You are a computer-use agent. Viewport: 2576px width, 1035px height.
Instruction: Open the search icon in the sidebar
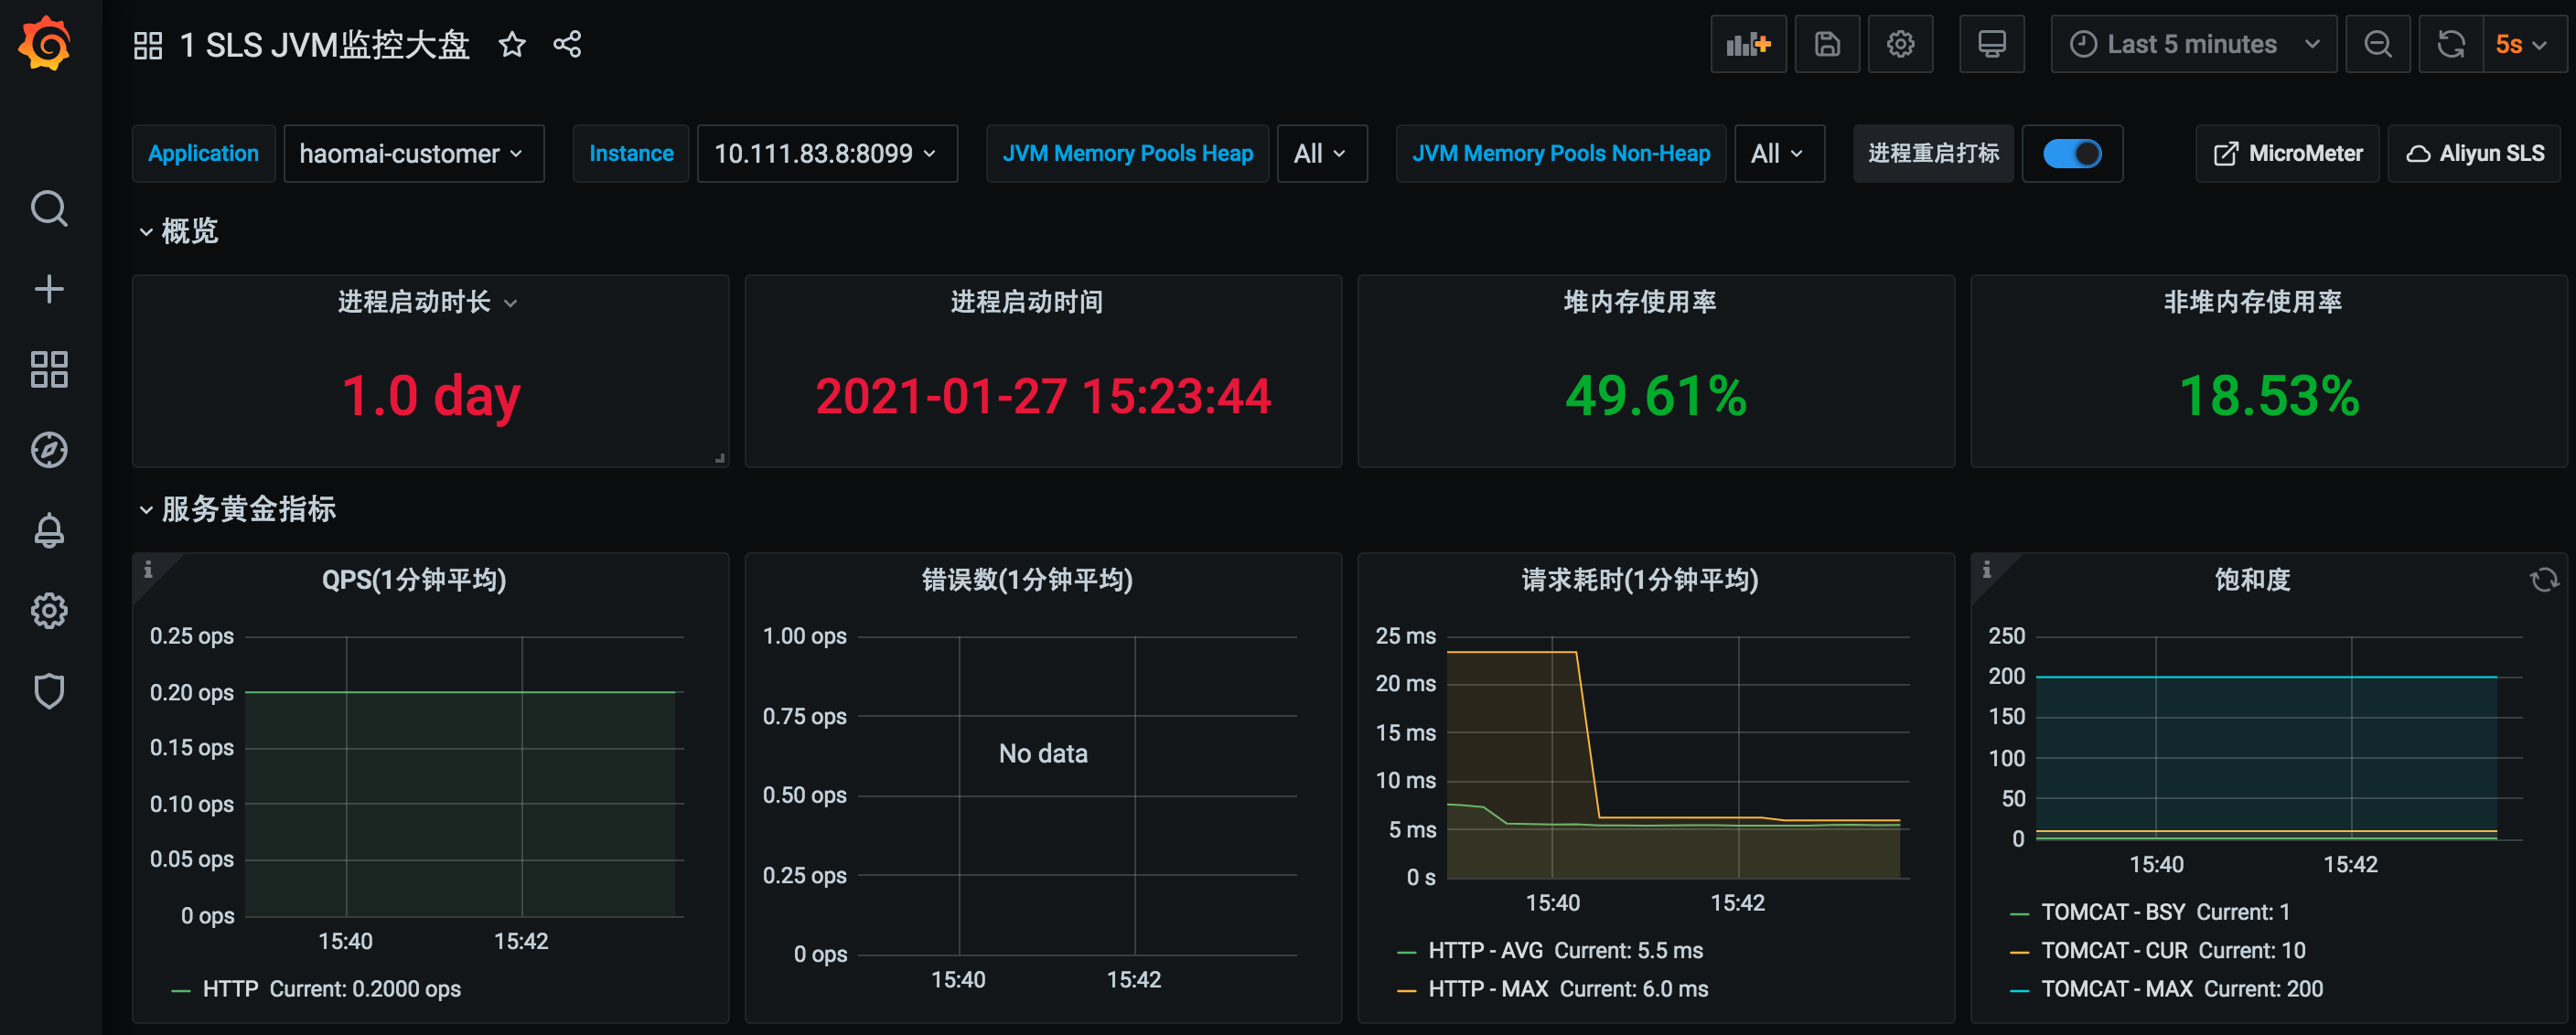(49, 208)
